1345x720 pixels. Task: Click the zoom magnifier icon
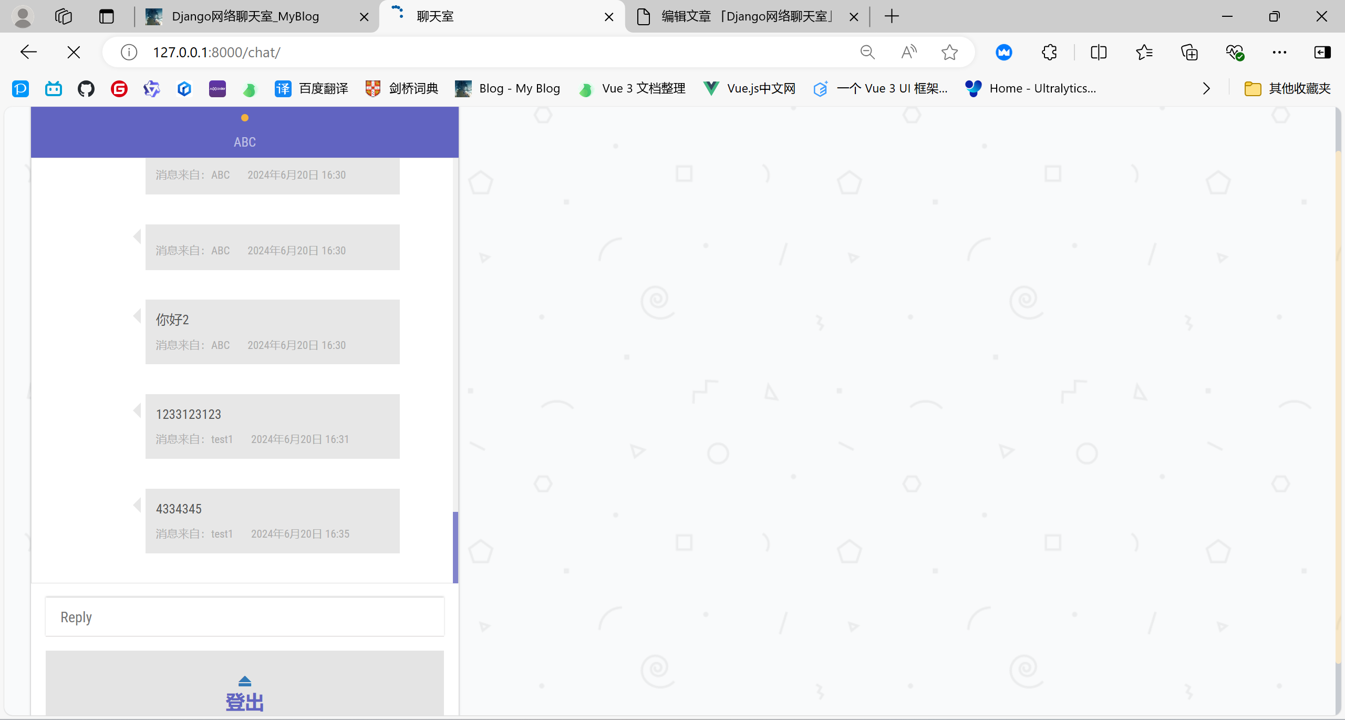click(867, 52)
